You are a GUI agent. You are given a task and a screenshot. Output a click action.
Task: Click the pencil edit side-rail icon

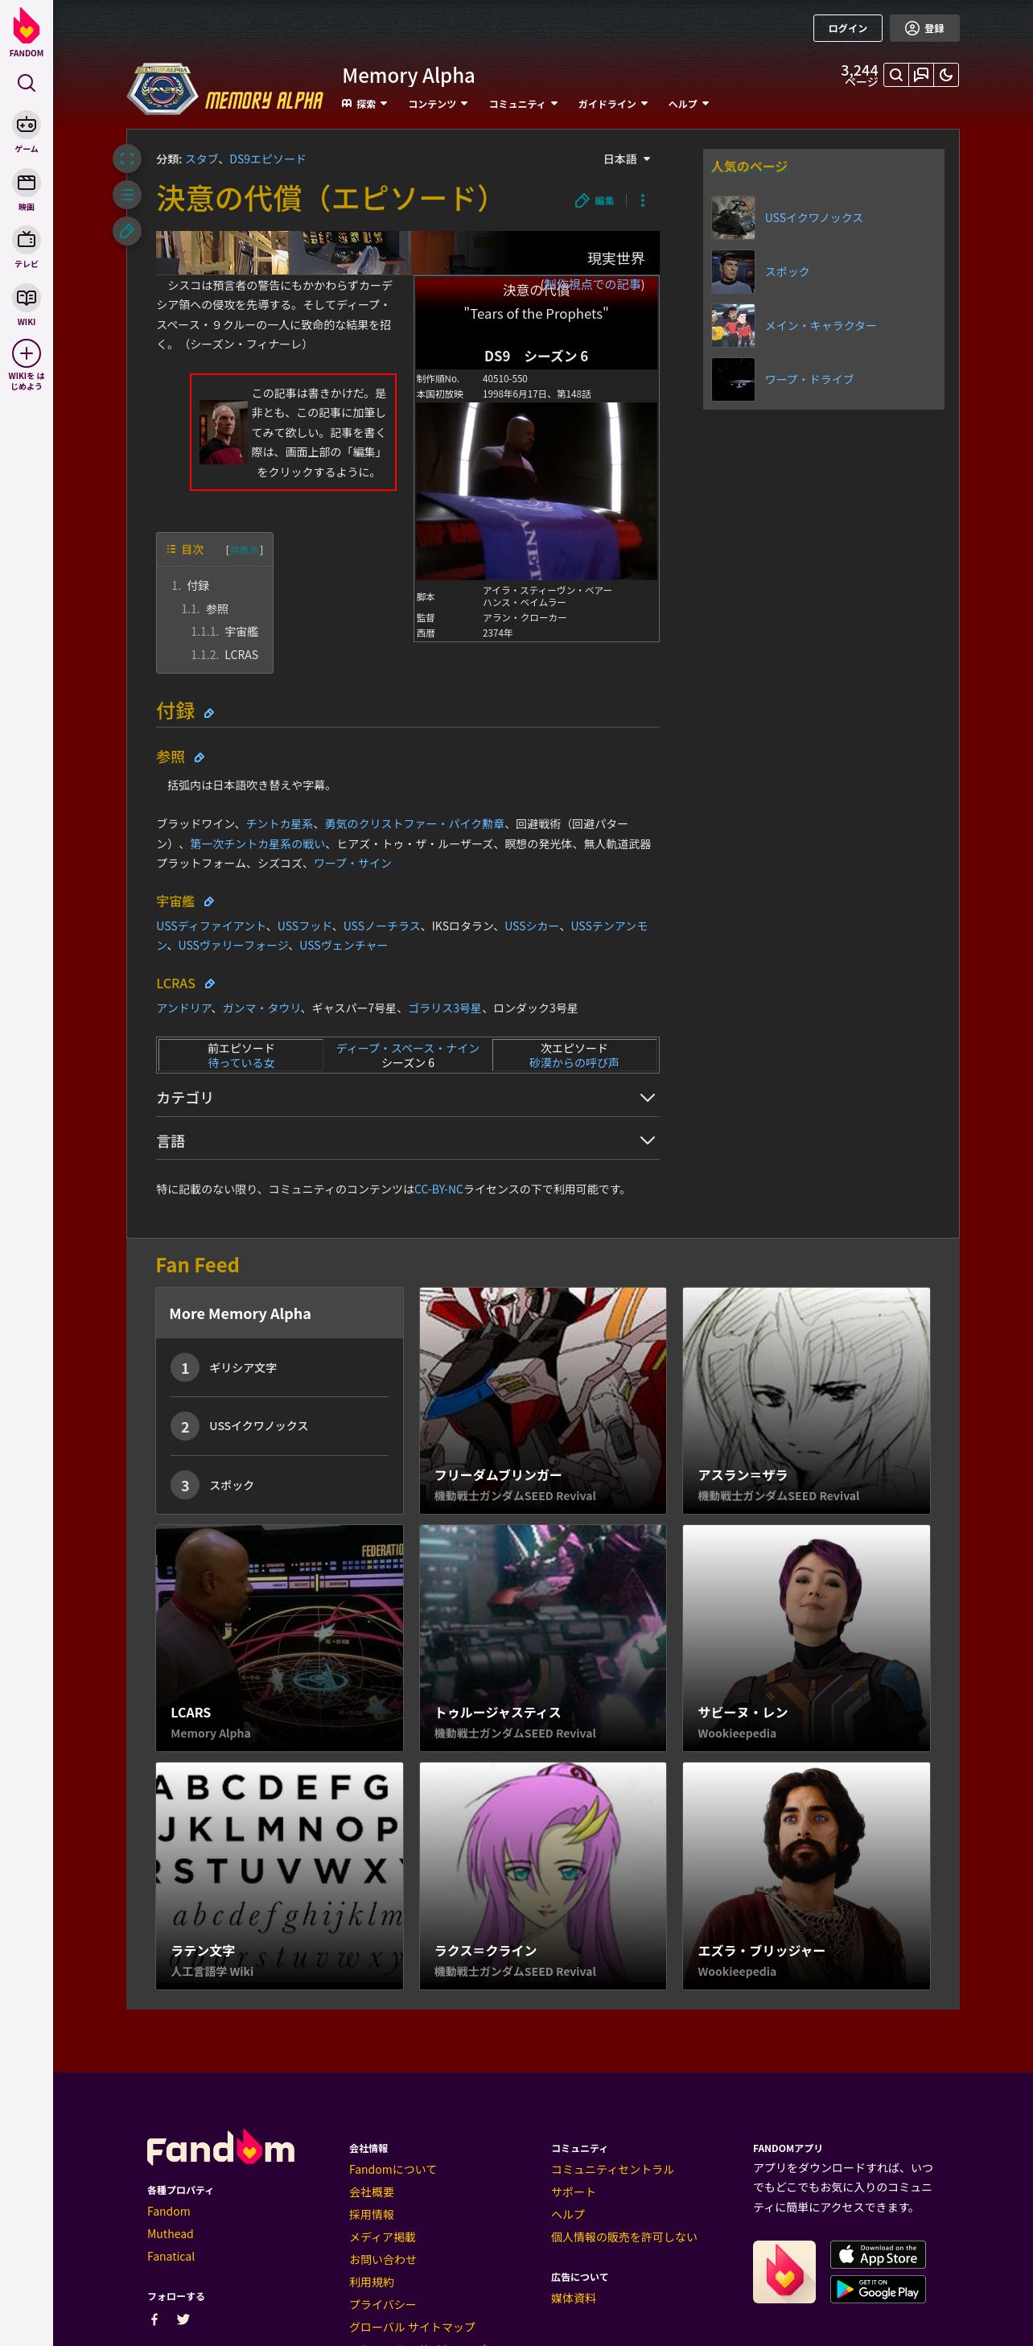click(x=127, y=230)
